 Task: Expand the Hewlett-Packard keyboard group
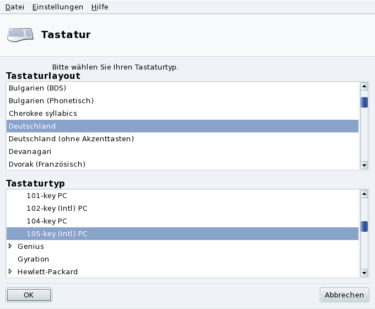click(11, 271)
